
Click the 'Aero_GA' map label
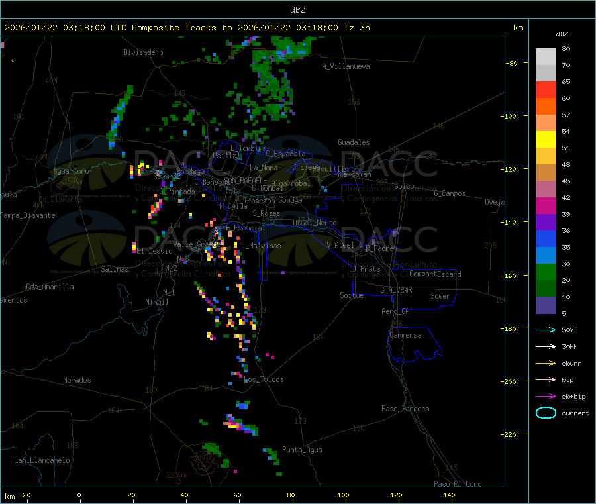(x=396, y=311)
